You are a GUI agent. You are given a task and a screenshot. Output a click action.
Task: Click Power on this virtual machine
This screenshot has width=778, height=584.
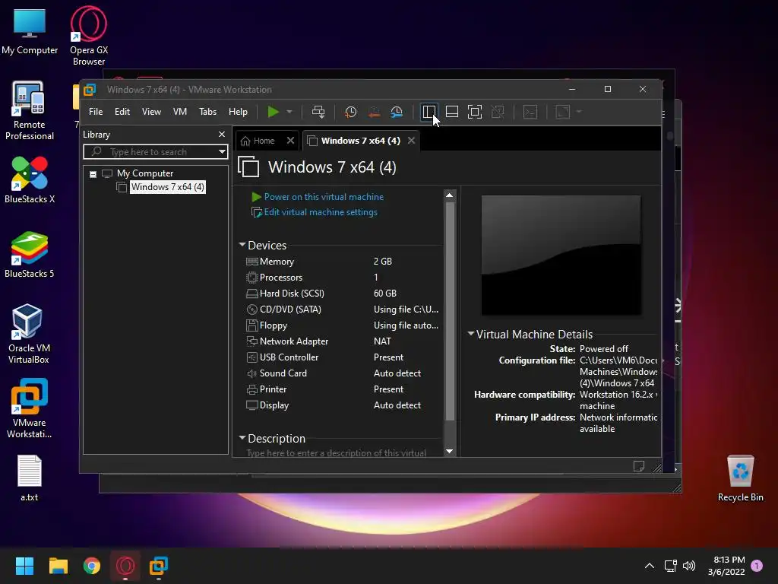(324, 197)
